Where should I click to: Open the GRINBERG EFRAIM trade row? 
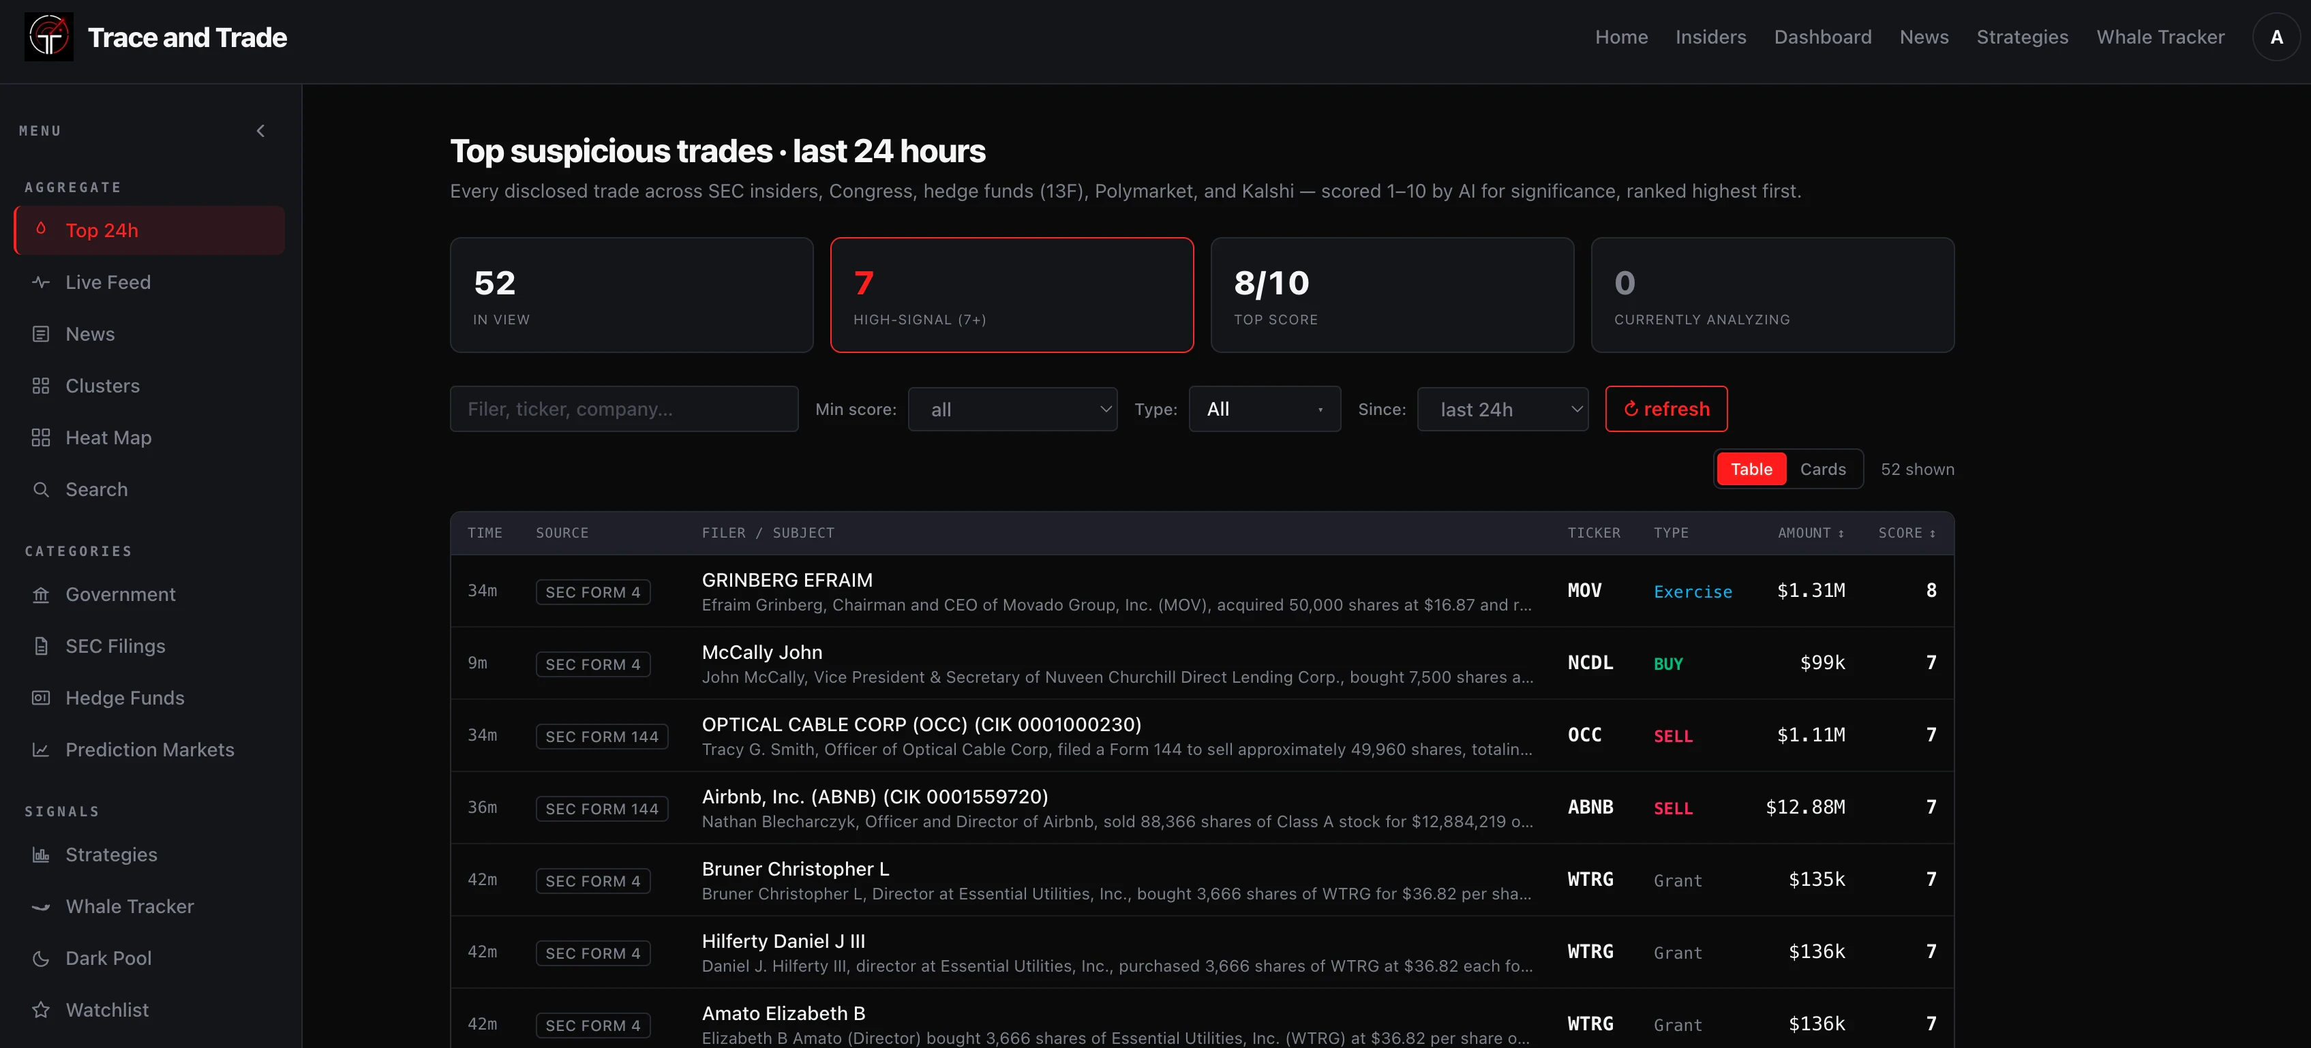1202,591
